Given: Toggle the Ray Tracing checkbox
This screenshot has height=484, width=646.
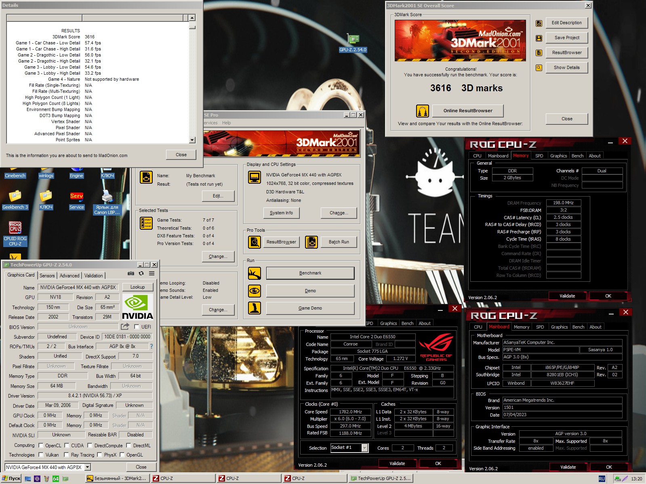Looking at the screenshot, I should click(67, 455).
